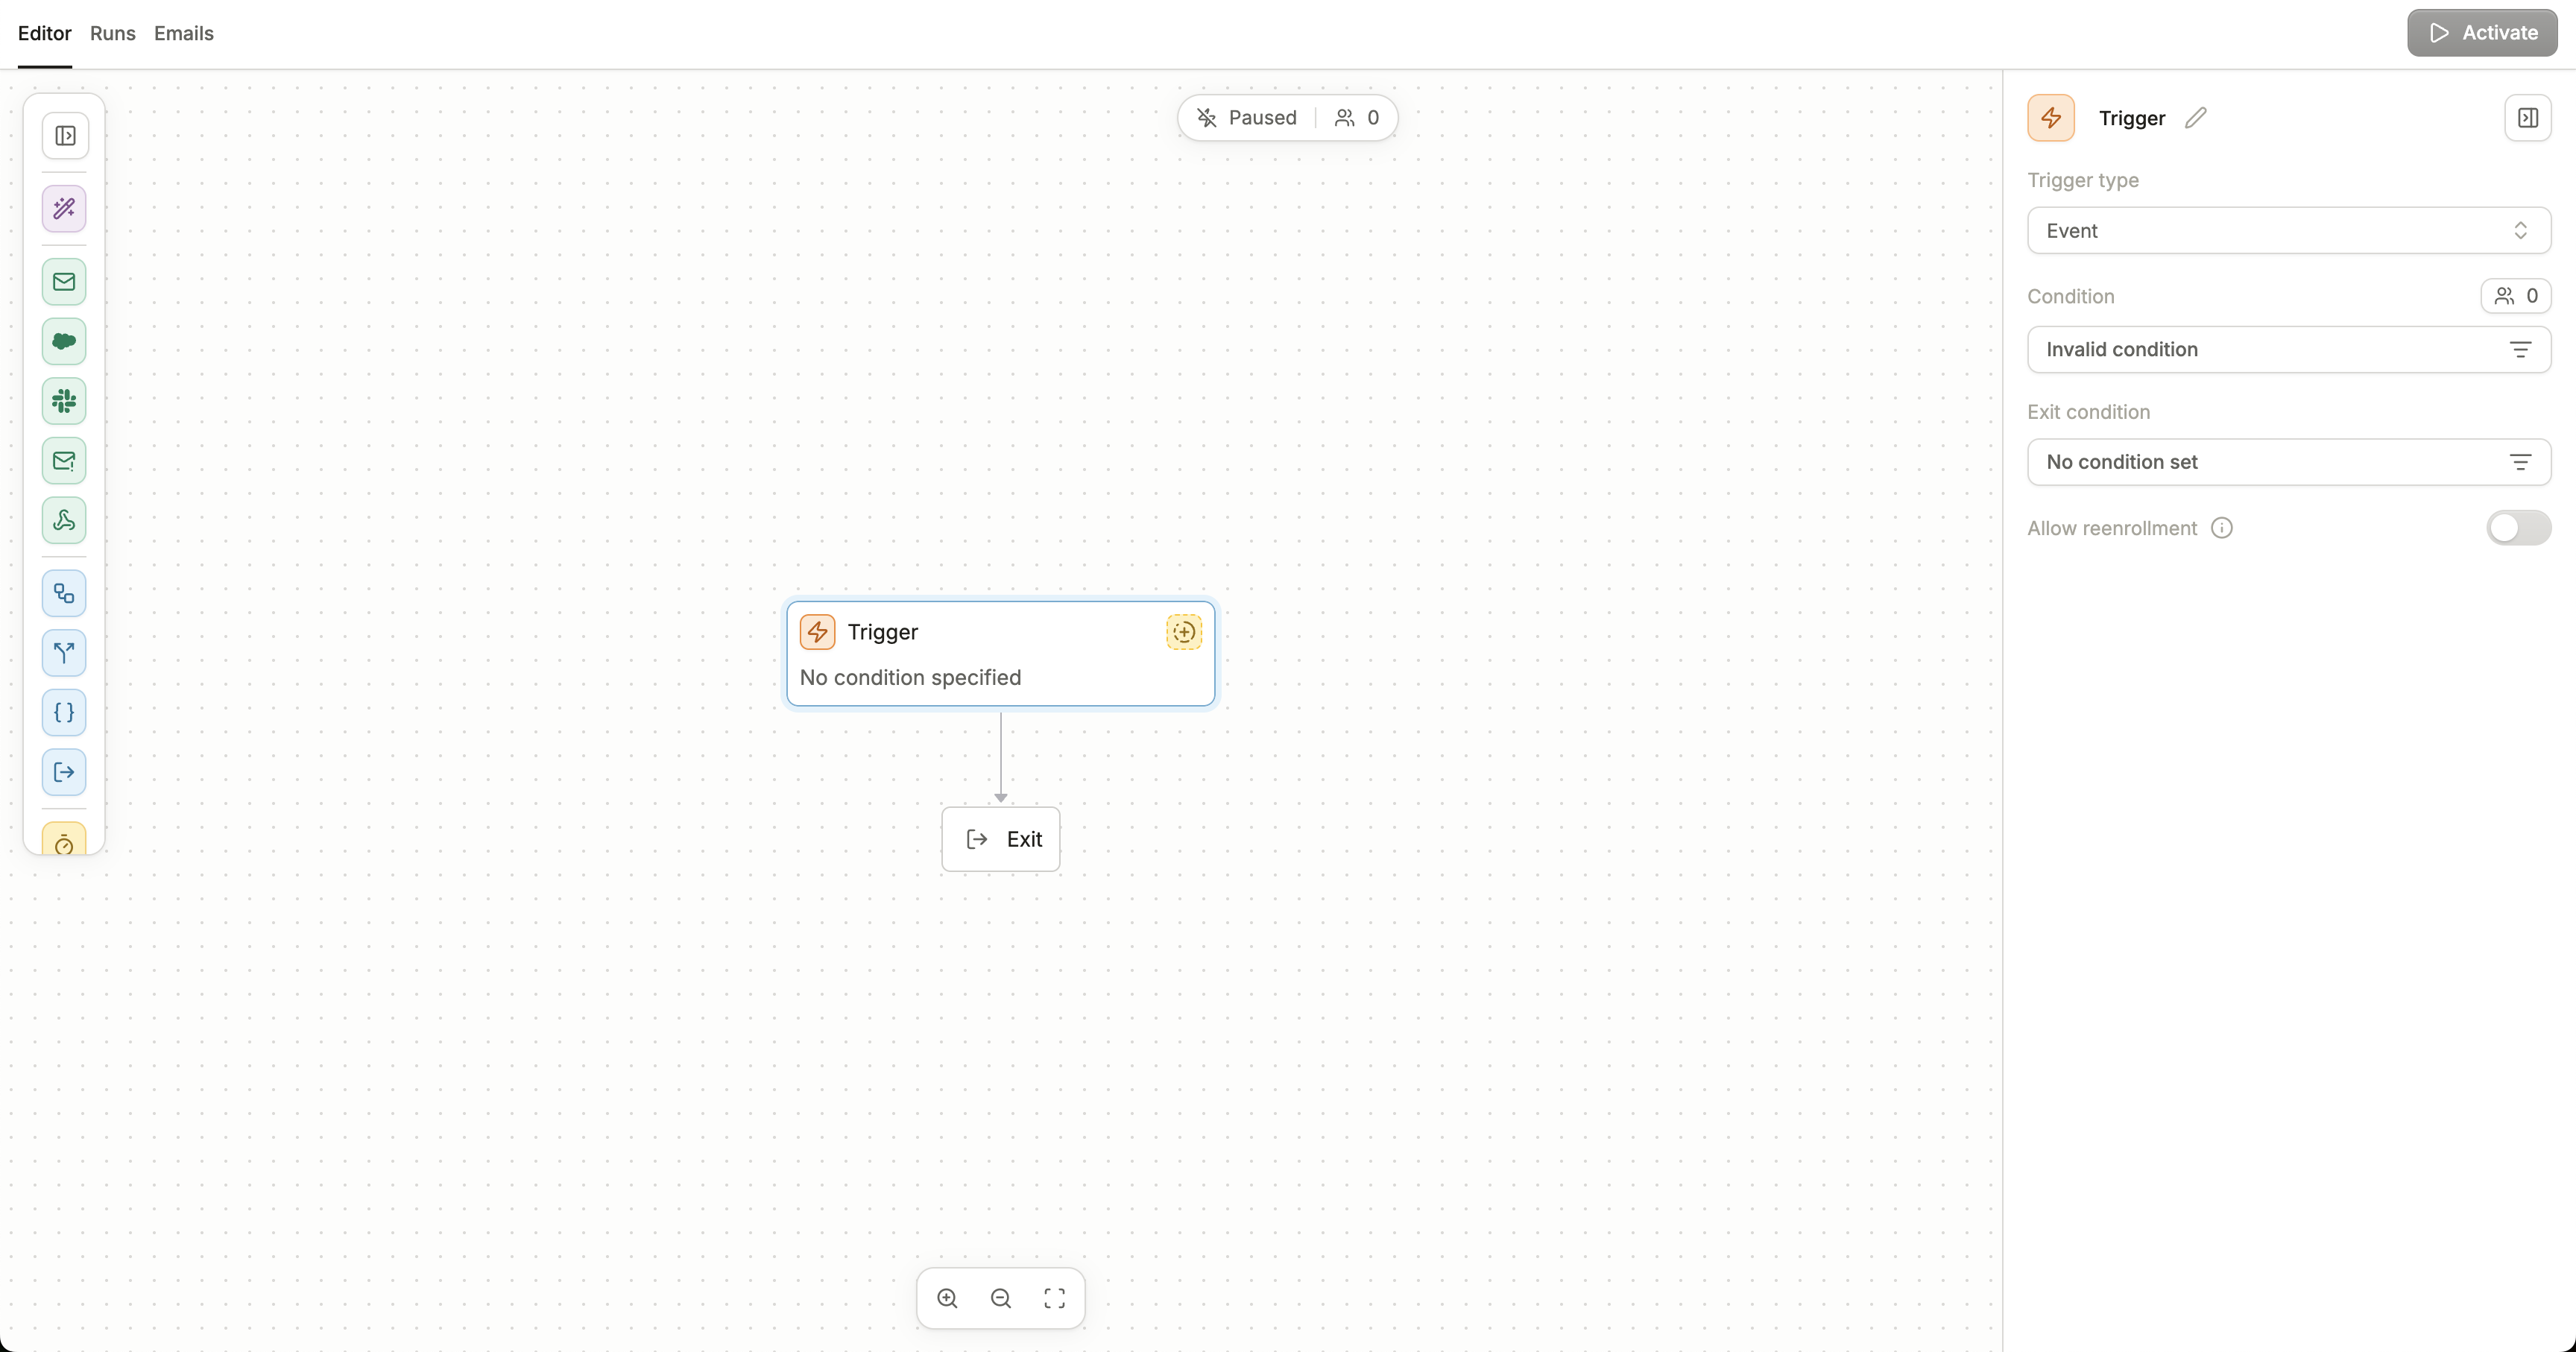Switch to the Runs tab
Screen dimensions: 2576x1352
tap(112, 33)
